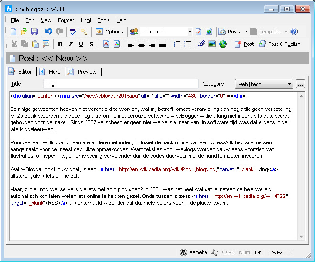Click Post & Publish

coord(280,44)
